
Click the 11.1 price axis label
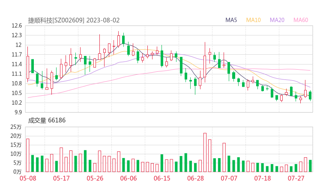[x=17, y=74]
